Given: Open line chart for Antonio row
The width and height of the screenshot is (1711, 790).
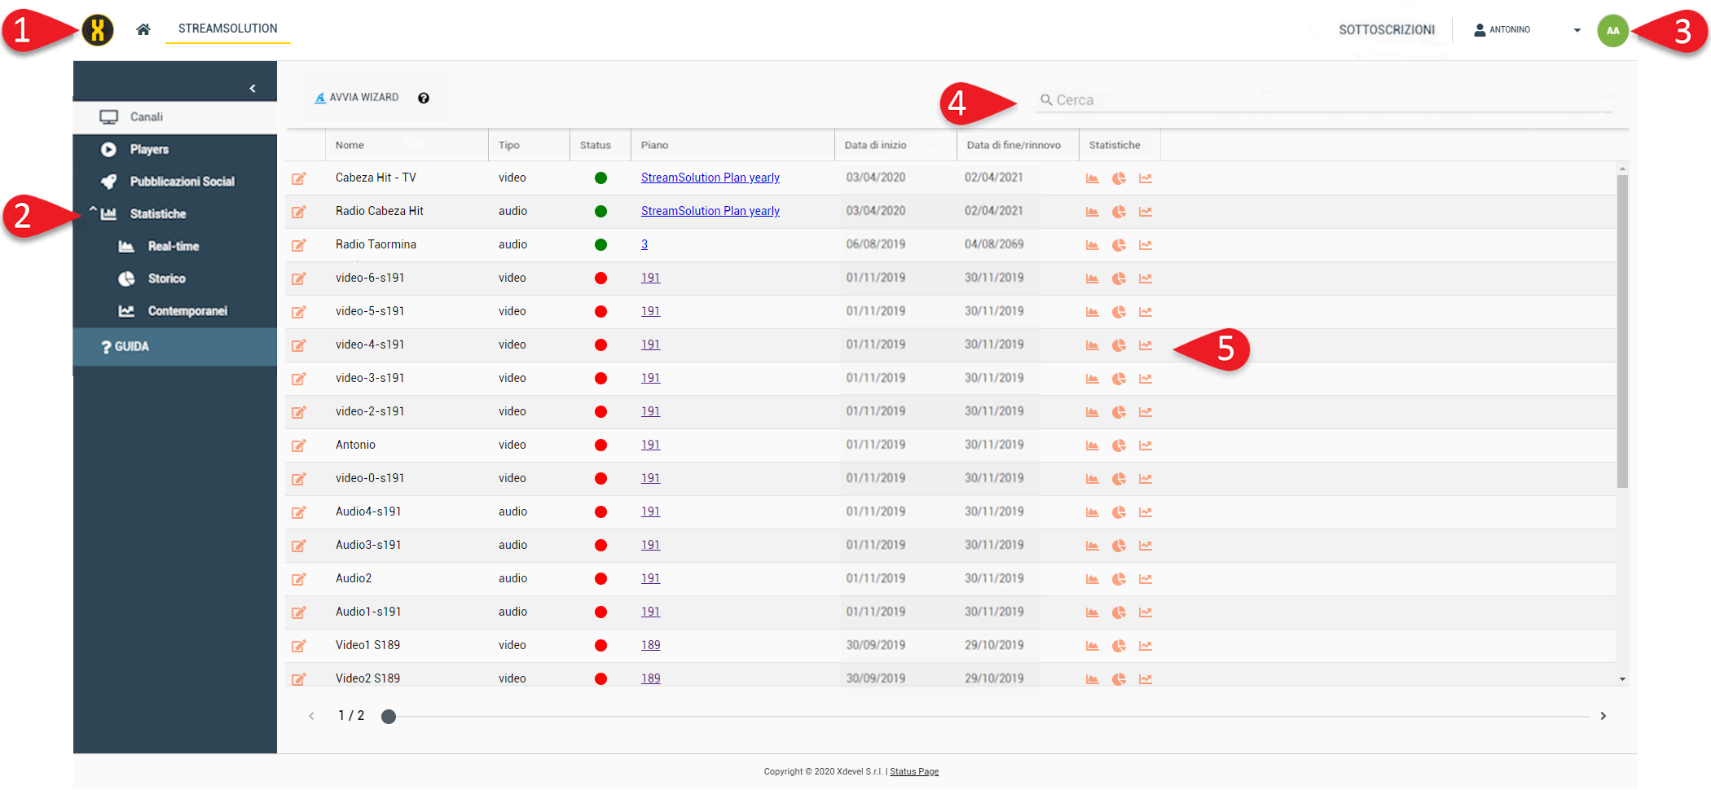Looking at the screenshot, I should coord(1146,445).
